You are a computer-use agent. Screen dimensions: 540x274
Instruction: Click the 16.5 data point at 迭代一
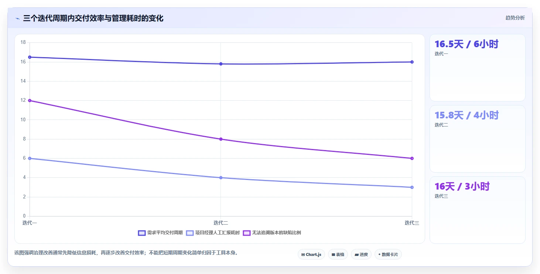(x=30, y=57)
